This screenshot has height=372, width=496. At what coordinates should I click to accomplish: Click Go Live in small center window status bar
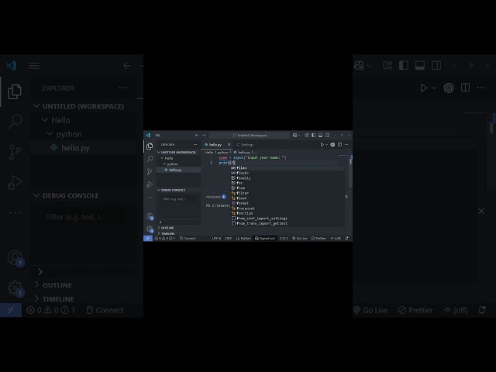point(300,238)
